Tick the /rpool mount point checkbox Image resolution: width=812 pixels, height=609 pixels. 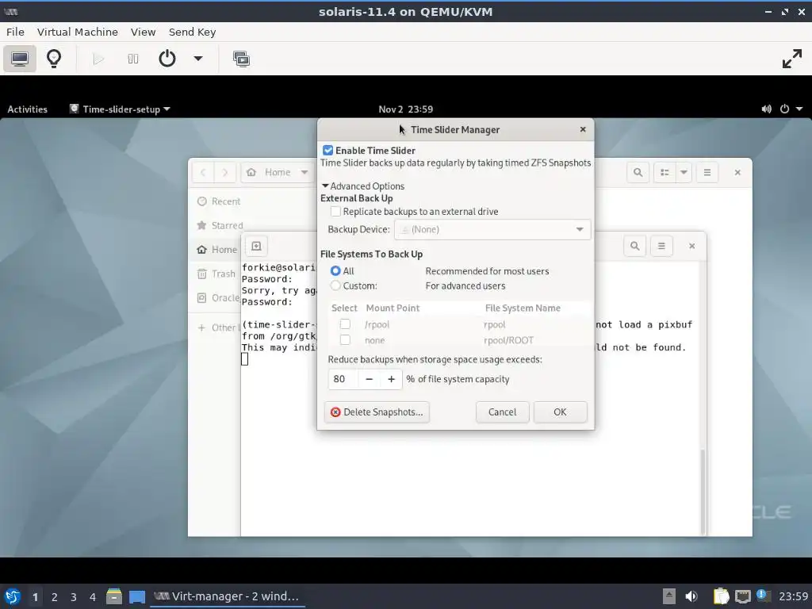(x=345, y=324)
